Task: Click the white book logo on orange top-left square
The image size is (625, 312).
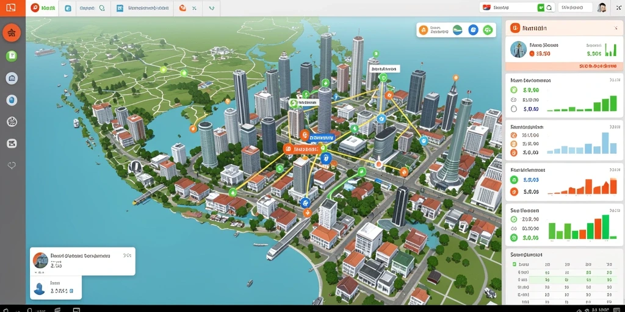Action: [x=11, y=7]
